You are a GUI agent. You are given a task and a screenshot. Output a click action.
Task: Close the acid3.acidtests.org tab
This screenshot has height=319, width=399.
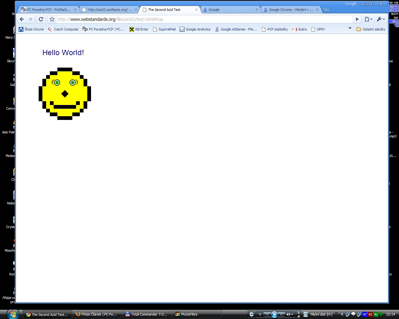click(136, 10)
